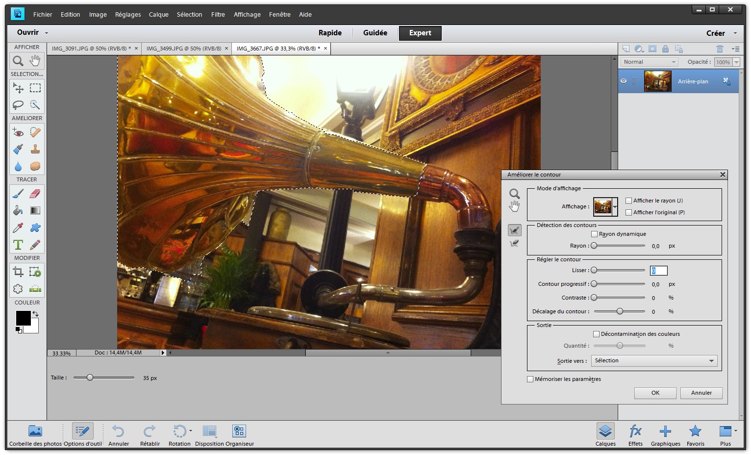The height and width of the screenshot is (455, 751).
Task: Open the Sortie vers dropdown
Action: pos(654,361)
